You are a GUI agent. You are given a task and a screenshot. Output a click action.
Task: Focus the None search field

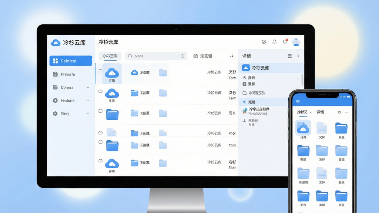tap(156, 56)
